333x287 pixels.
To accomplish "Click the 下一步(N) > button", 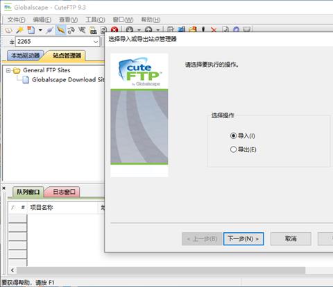I will tap(244, 239).
